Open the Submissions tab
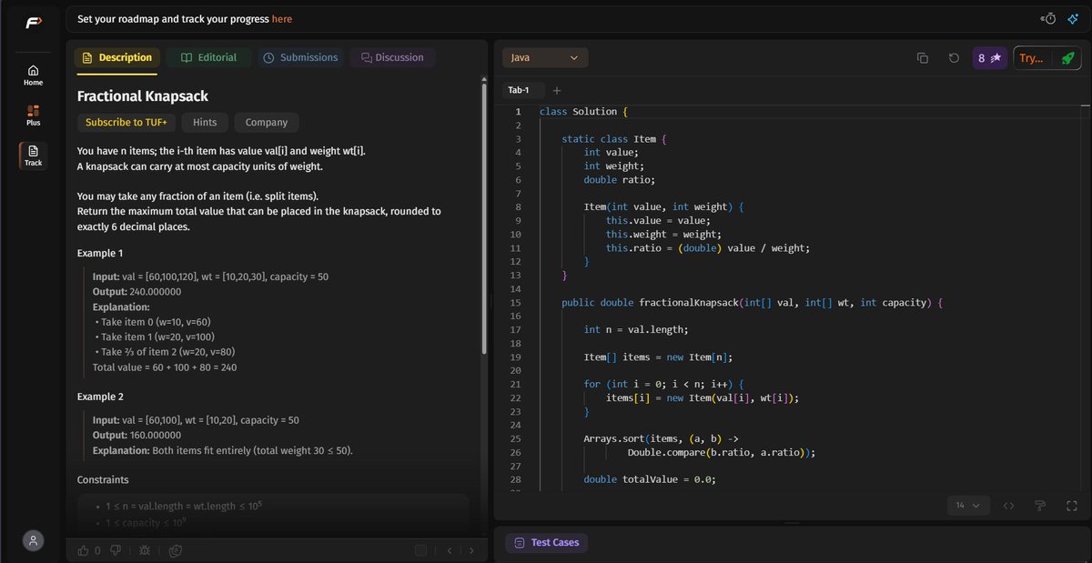1092x563 pixels. click(300, 57)
